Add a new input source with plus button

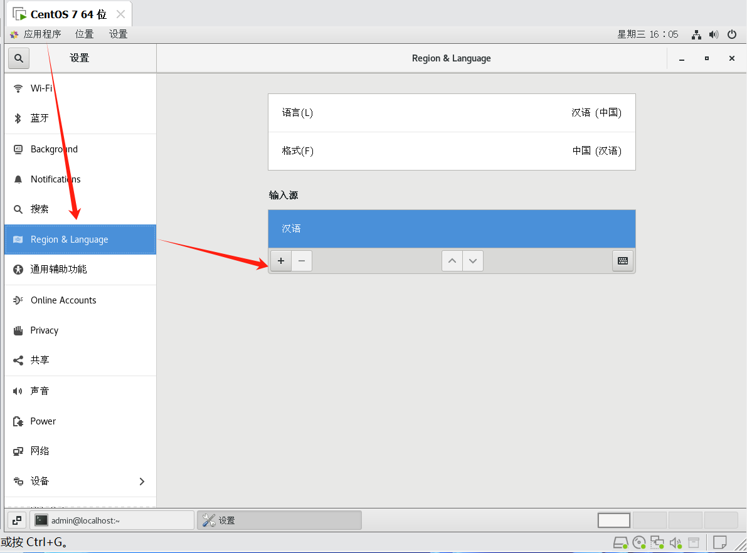pos(281,261)
